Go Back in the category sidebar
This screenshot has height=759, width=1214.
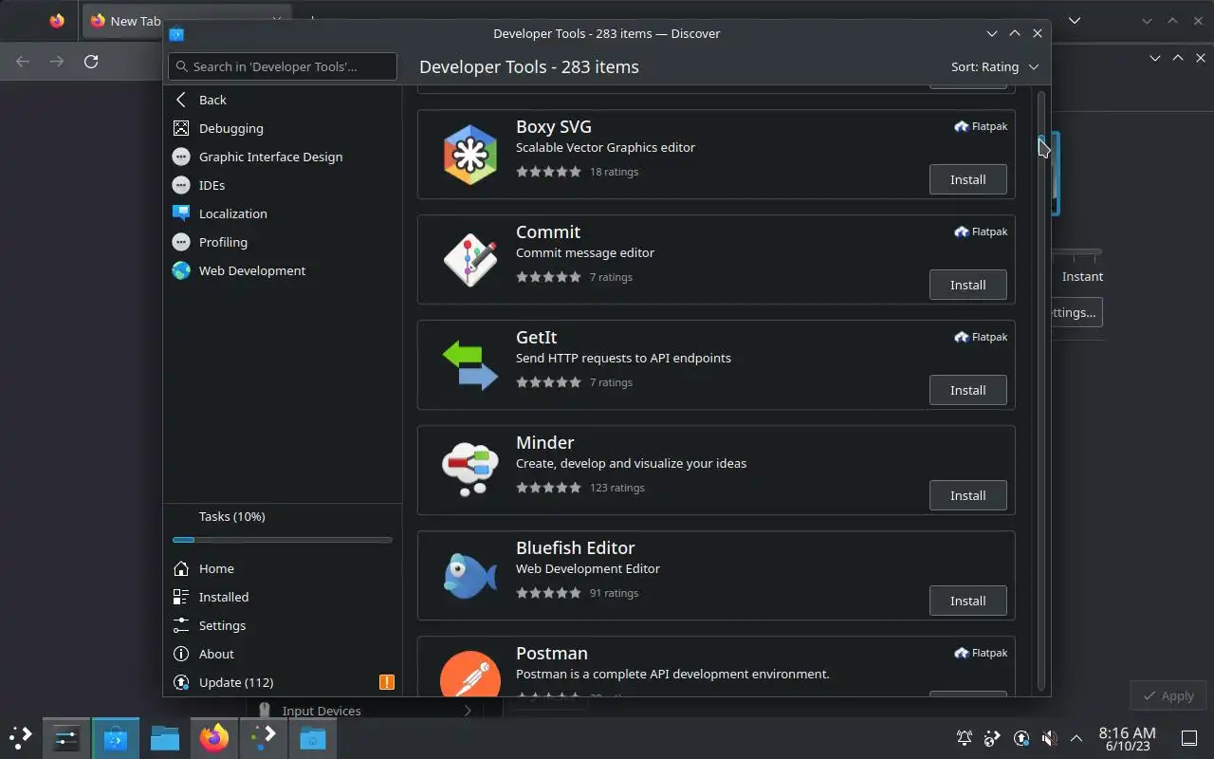coord(283,100)
